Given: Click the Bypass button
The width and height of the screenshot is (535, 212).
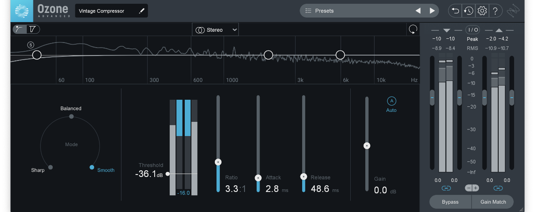Looking at the screenshot, I should click(x=450, y=202).
